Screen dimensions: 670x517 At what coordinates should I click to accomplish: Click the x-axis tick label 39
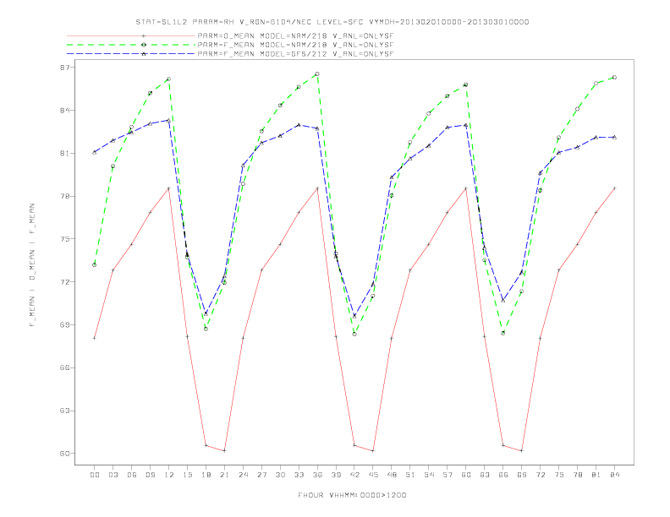(x=336, y=475)
